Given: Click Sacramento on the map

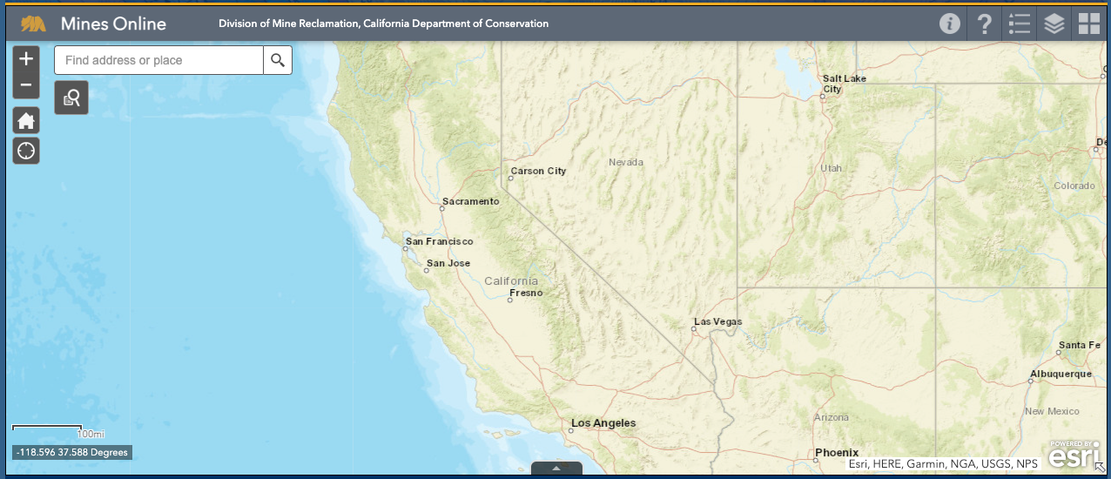Looking at the screenshot, I should (471, 201).
